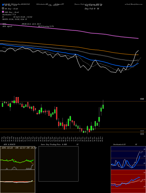Screen dimensions: 146x193
Task: Click the ADX +DY -DY readings header
Action: pos(19,148)
